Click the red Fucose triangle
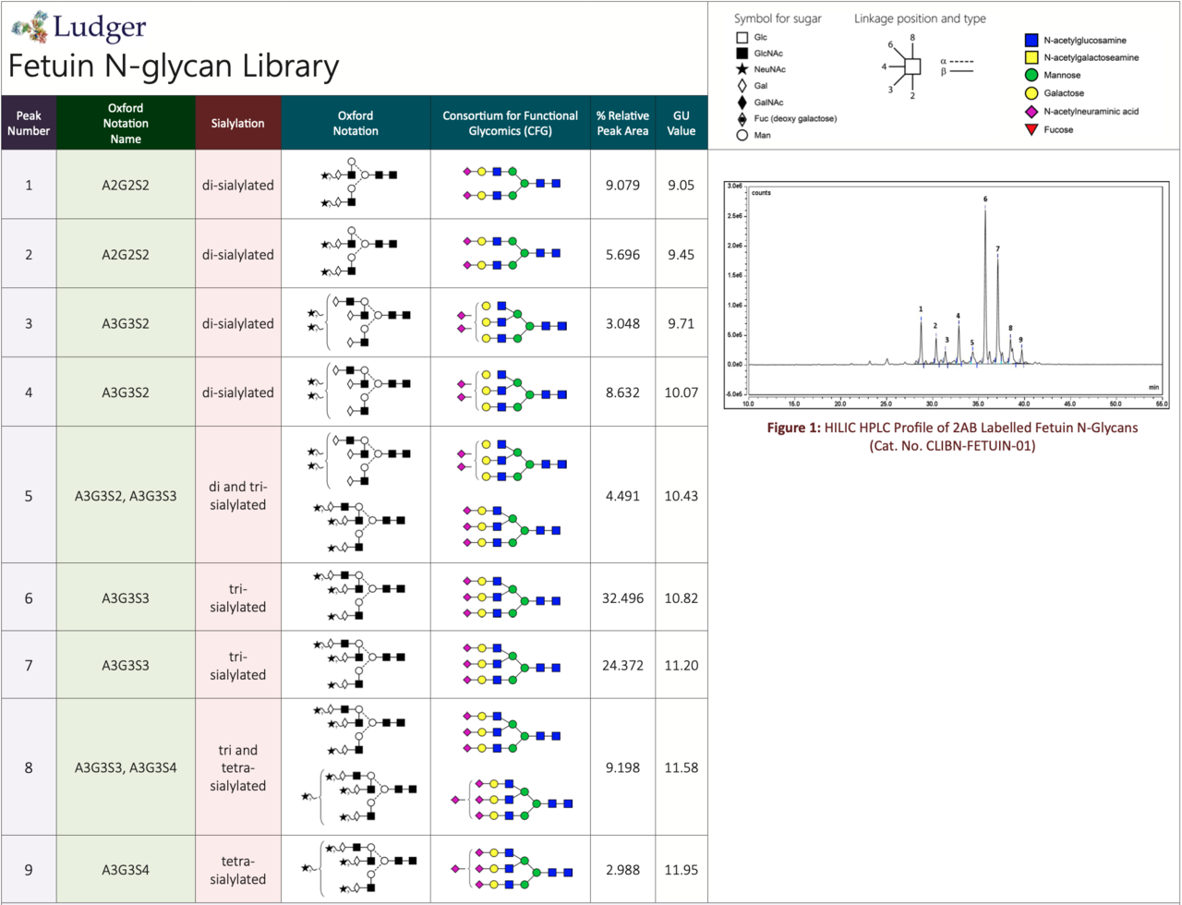The width and height of the screenshot is (1182, 905). tap(1031, 129)
